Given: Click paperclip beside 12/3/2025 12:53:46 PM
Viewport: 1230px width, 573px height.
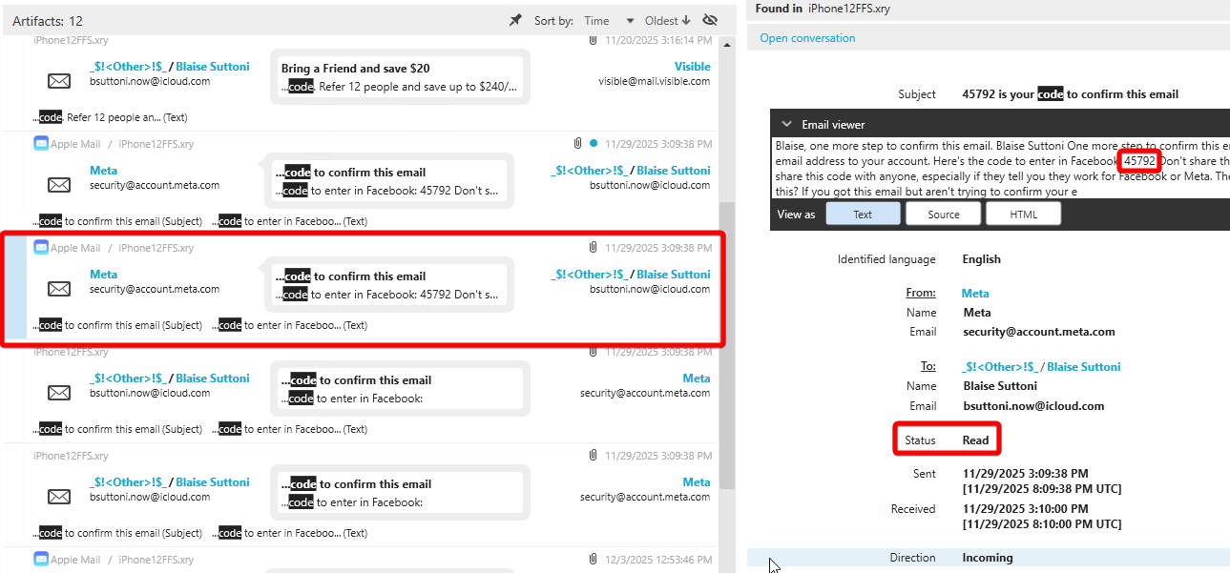Looking at the screenshot, I should (x=593, y=560).
